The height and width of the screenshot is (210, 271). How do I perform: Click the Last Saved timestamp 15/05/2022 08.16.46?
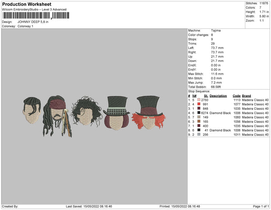[98, 206]
